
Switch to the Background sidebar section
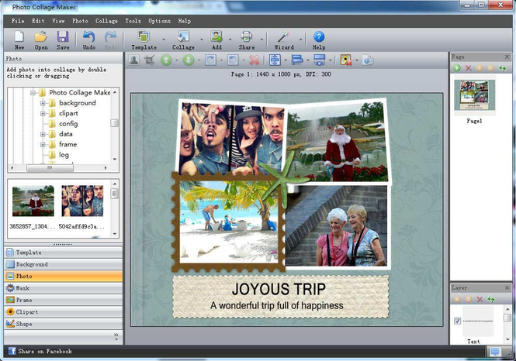(x=64, y=264)
